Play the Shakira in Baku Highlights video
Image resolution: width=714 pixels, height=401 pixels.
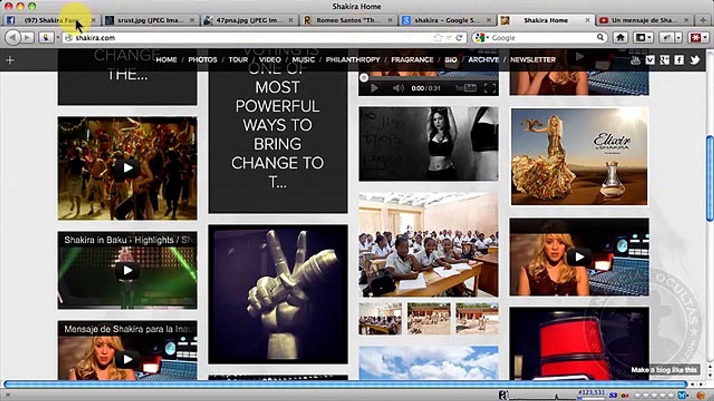128,271
